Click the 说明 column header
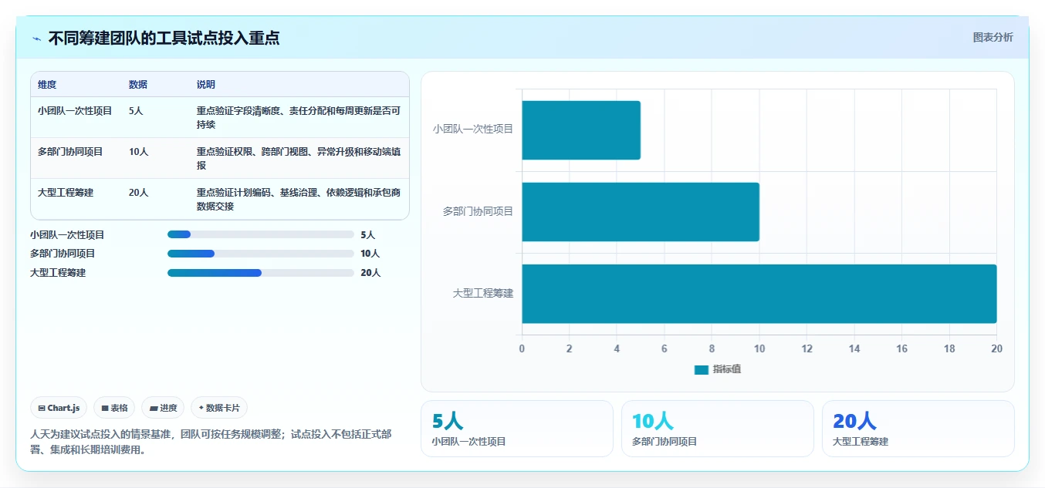1045x488 pixels. pos(206,85)
